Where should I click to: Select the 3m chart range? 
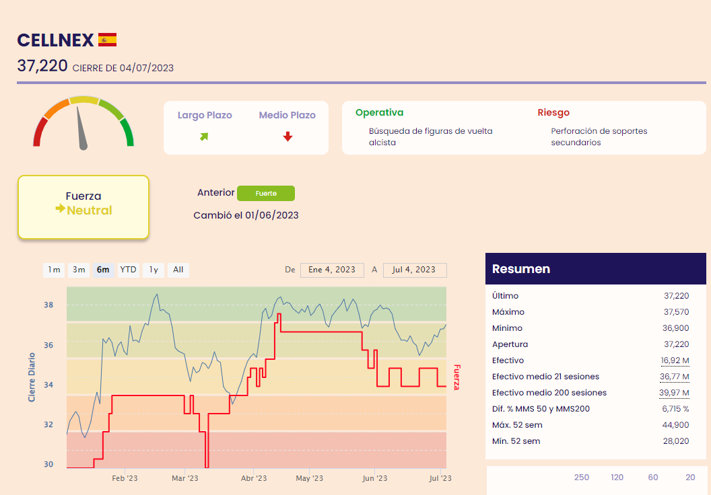pos(79,270)
